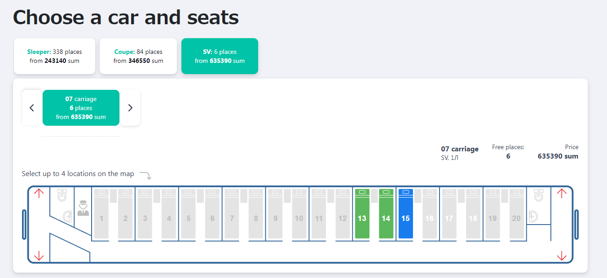Click the left washbasin icon
The height and width of the screenshot is (278, 607).
pyautogui.click(x=67, y=216)
